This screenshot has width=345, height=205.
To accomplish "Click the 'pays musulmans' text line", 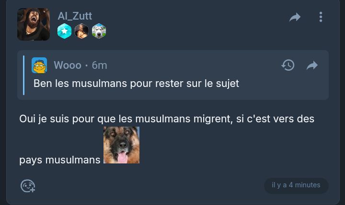I will click(59, 160).
